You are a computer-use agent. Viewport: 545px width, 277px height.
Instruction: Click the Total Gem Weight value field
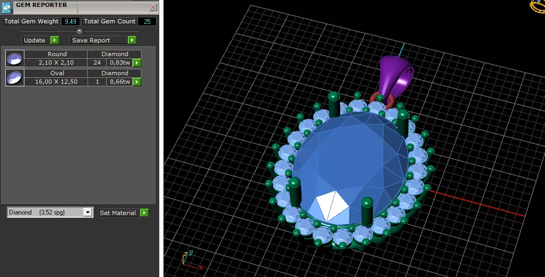pos(71,22)
